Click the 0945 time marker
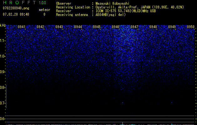The height and width of the screenshot is (125, 197). point(96,27)
